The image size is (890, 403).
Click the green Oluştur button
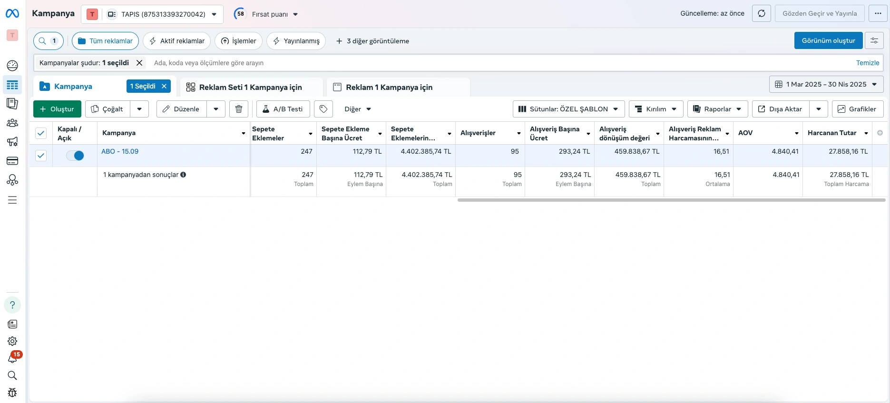[x=57, y=109]
